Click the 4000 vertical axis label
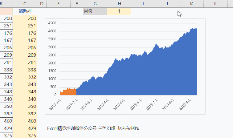Viewport: 233px width, 138px height. coord(52,31)
